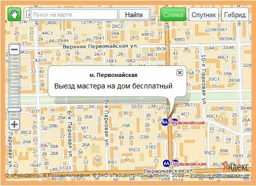This screenshot has width=256, height=186.
Task: Click the Яндекс logo
Action: click(x=236, y=166)
